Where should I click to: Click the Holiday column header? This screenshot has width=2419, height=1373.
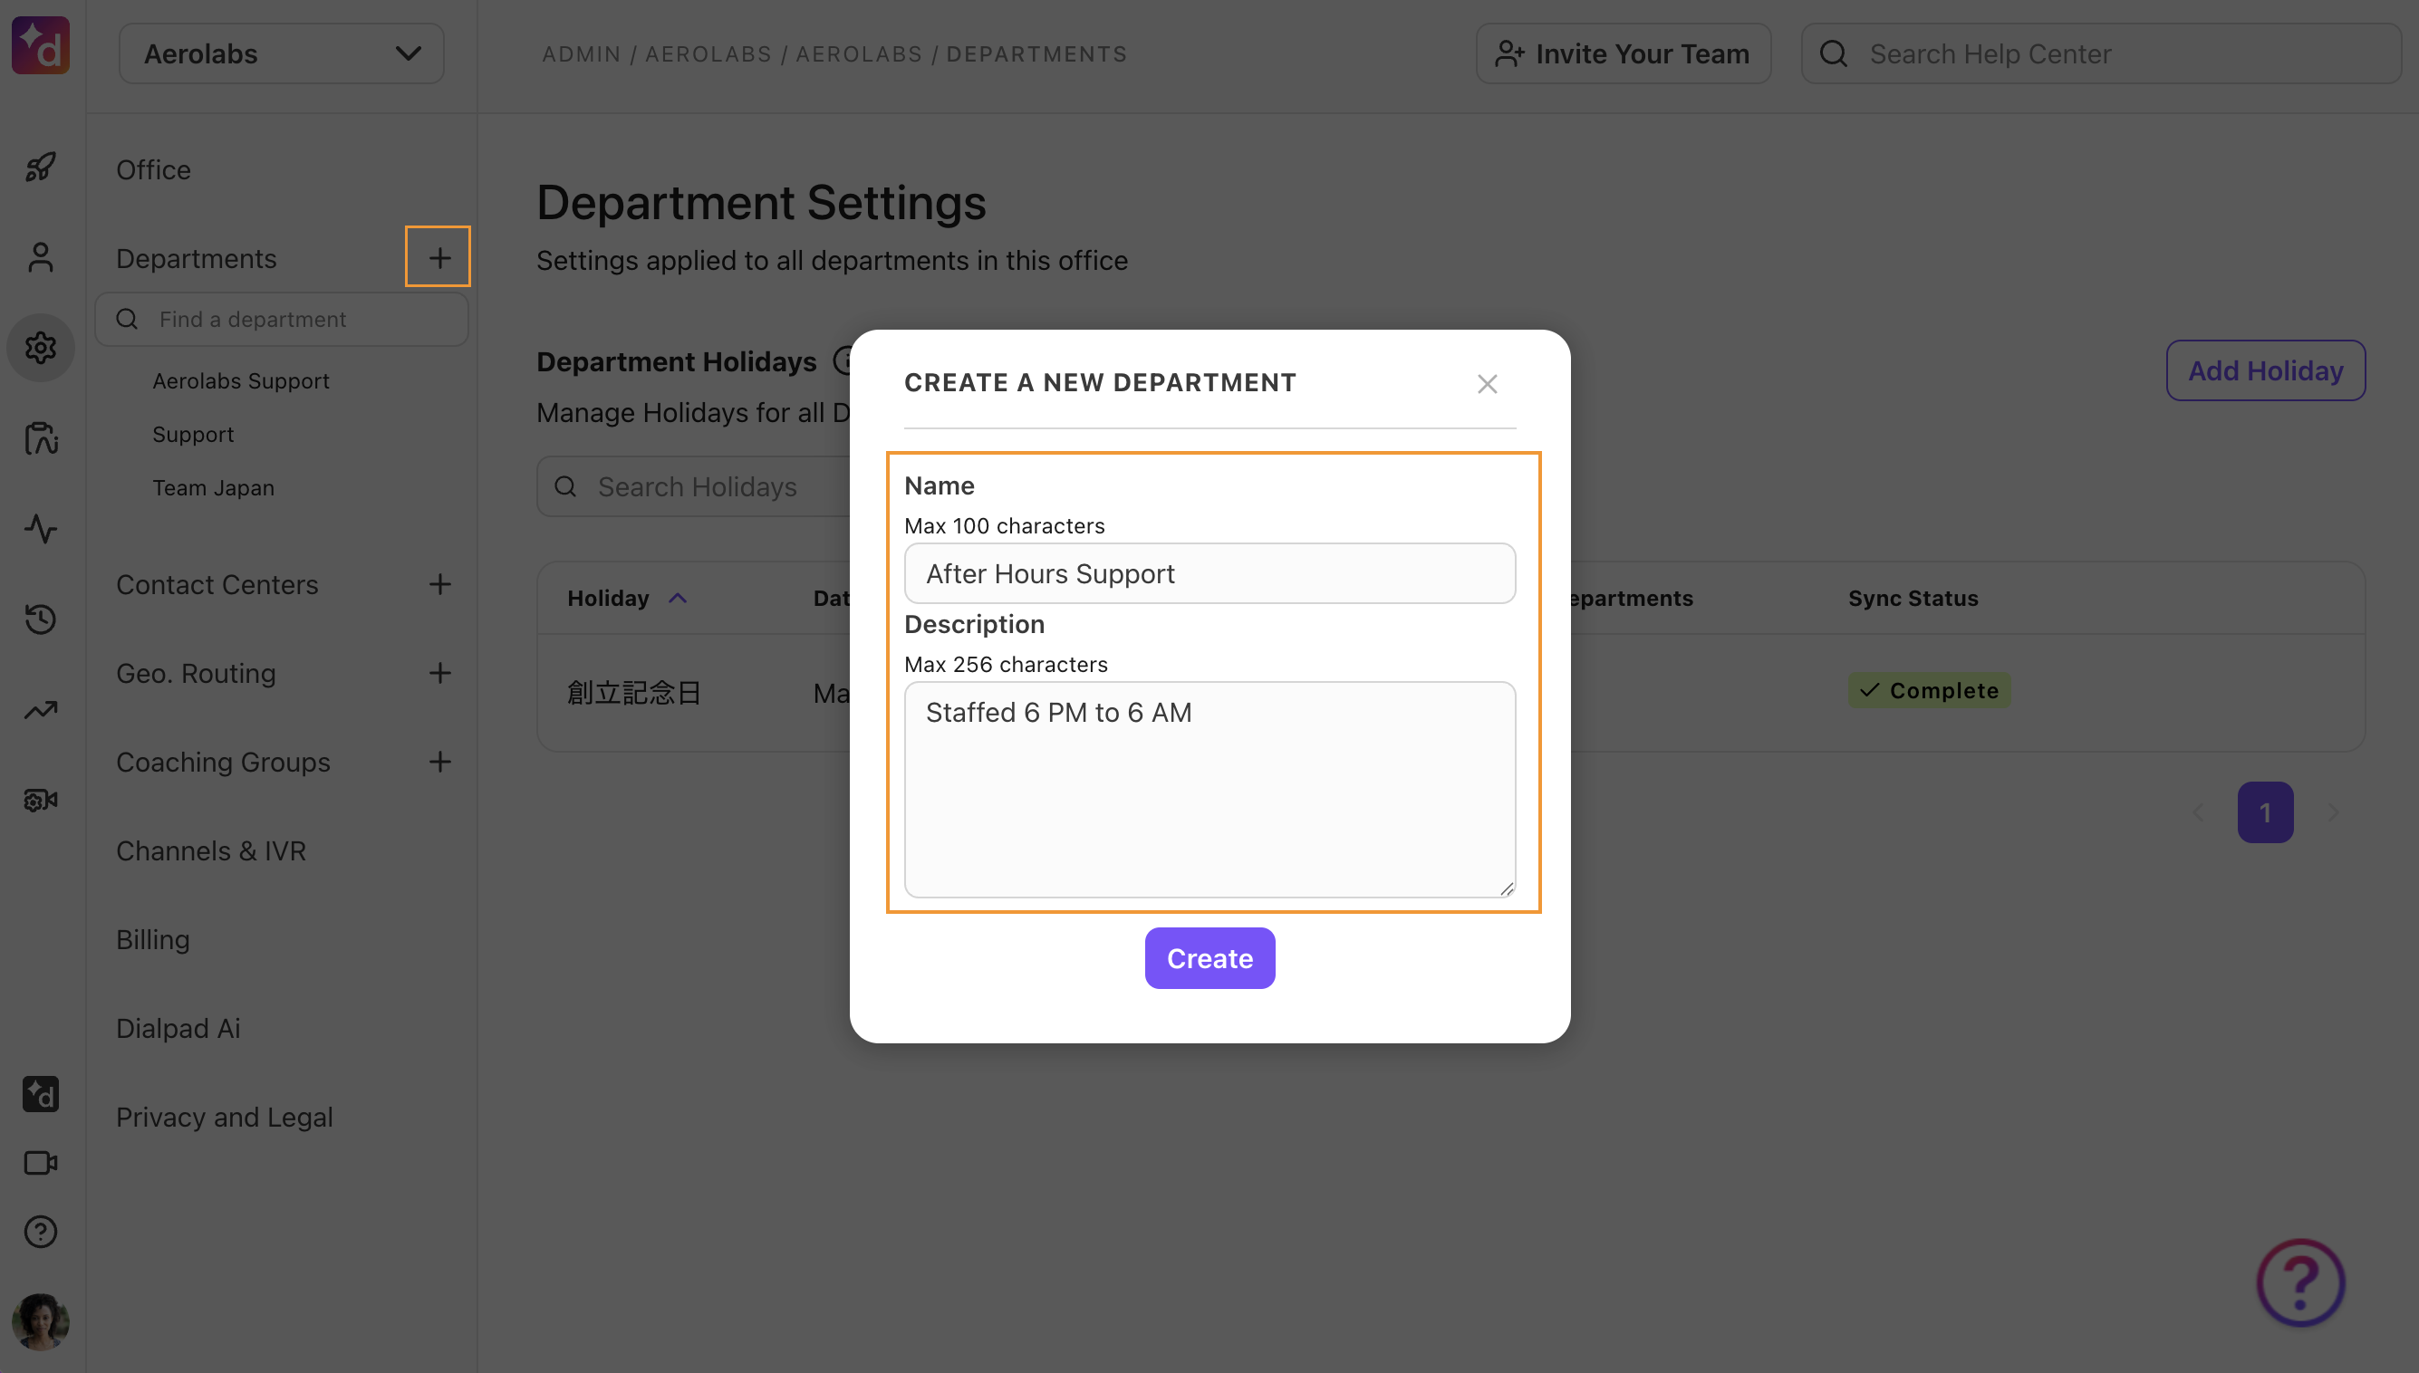click(608, 598)
